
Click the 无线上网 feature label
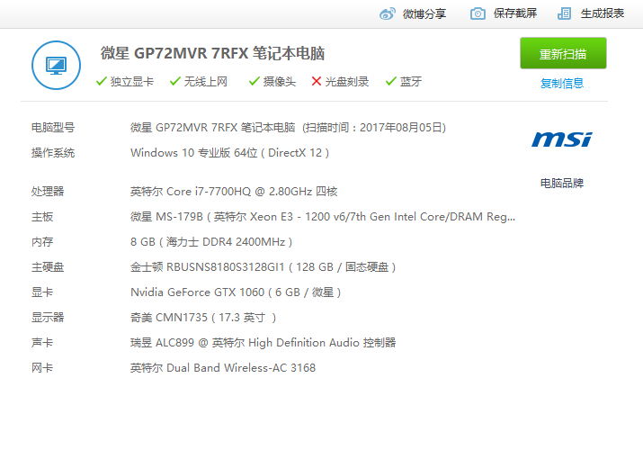pos(205,82)
